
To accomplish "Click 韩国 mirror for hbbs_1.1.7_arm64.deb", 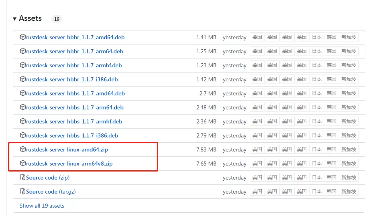I will pos(332,107).
